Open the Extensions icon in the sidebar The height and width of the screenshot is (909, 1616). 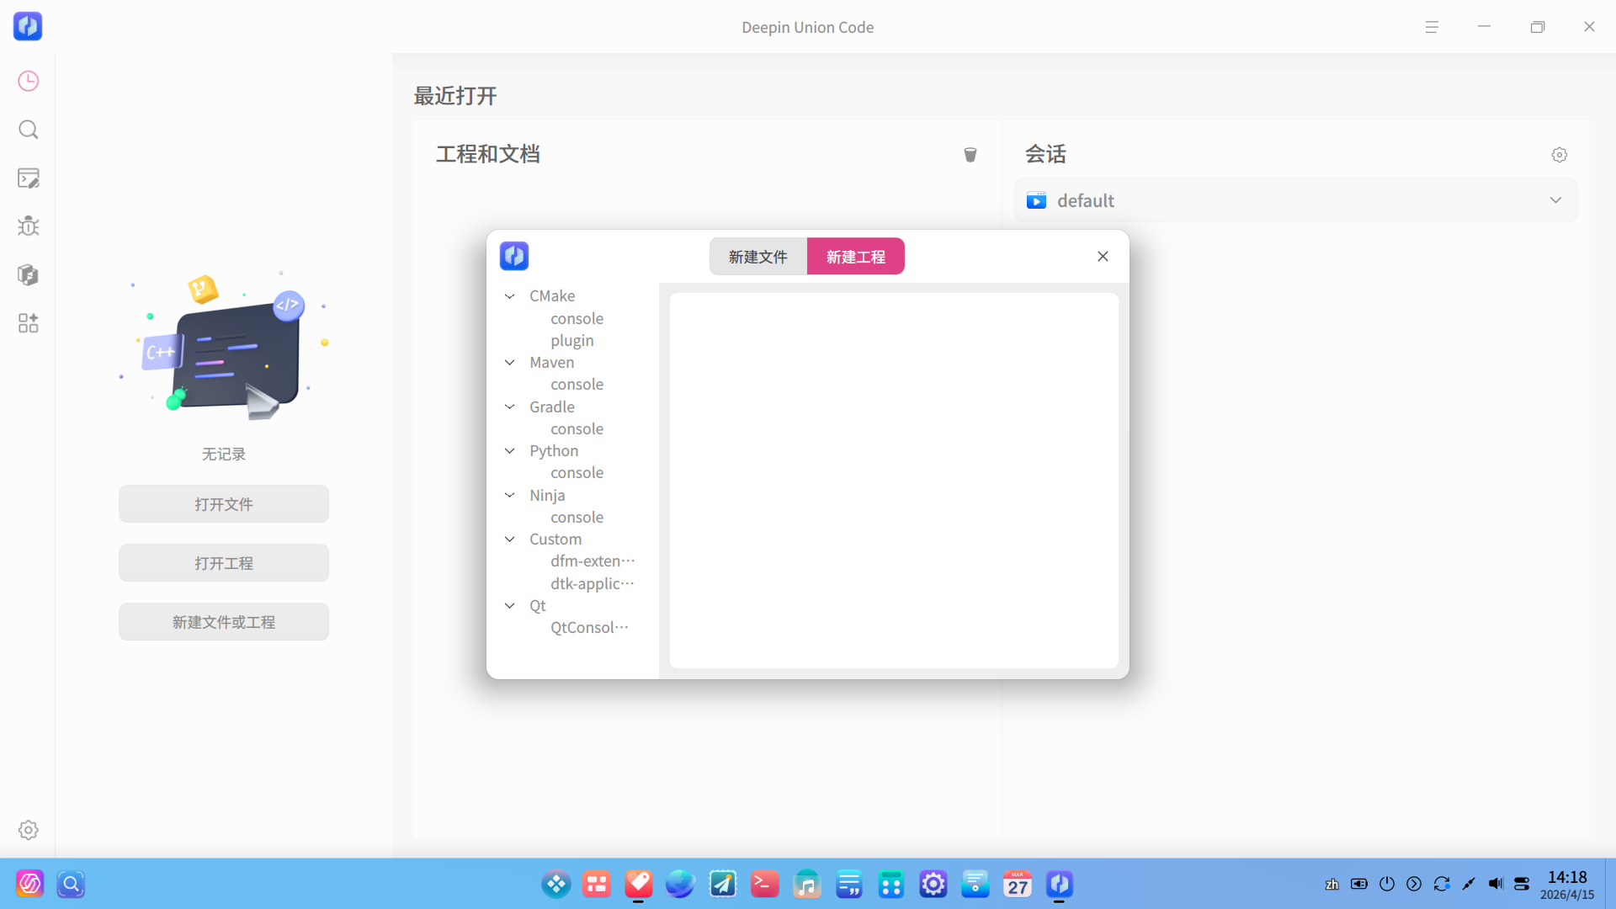point(28,323)
